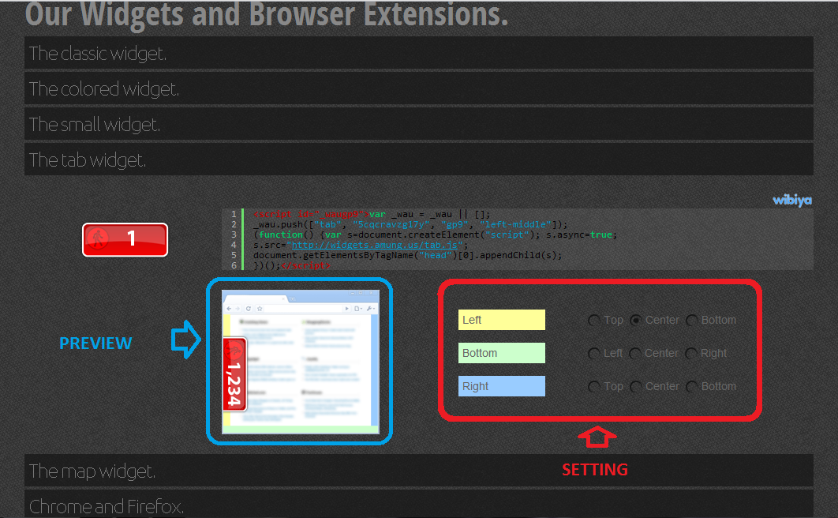Choose Center radio in the Bottom row
This screenshot has width=838, height=518.
635,353
